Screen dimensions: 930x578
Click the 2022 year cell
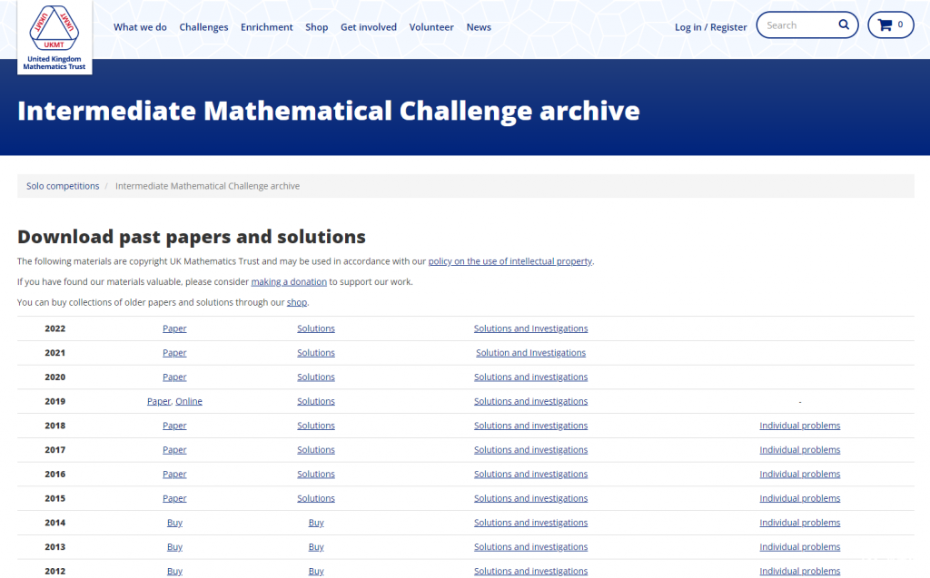tap(55, 328)
